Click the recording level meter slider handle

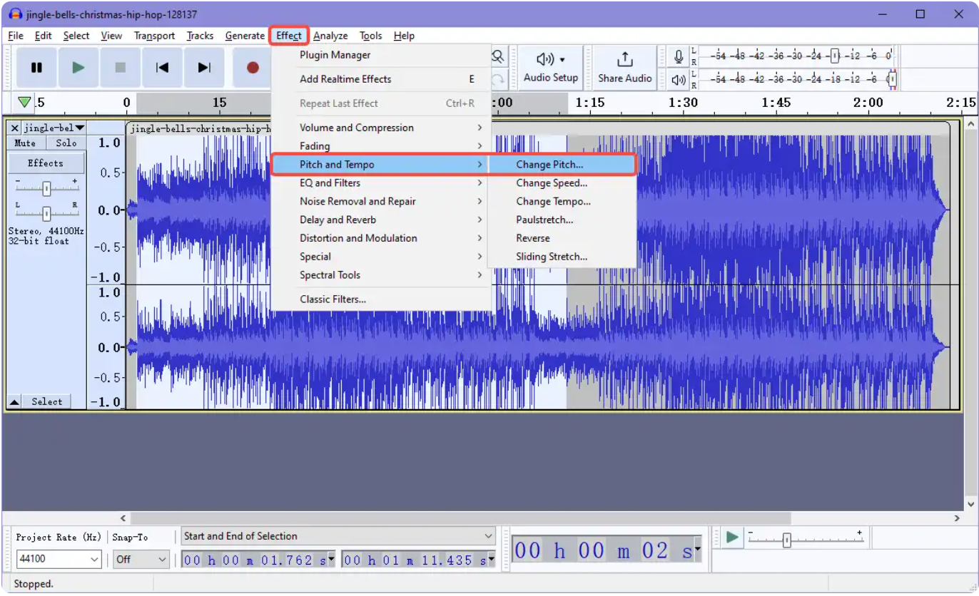coord(833,56)
